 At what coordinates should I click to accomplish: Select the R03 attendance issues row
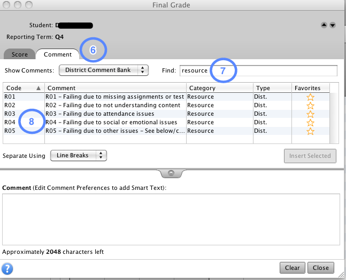pos(115,114)
